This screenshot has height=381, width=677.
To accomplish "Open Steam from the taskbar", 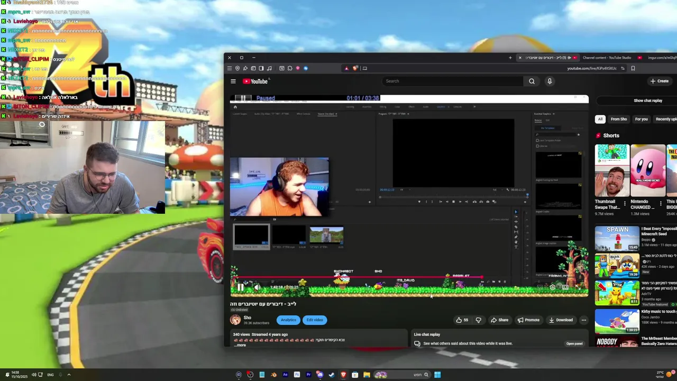I will click(332, 375).
